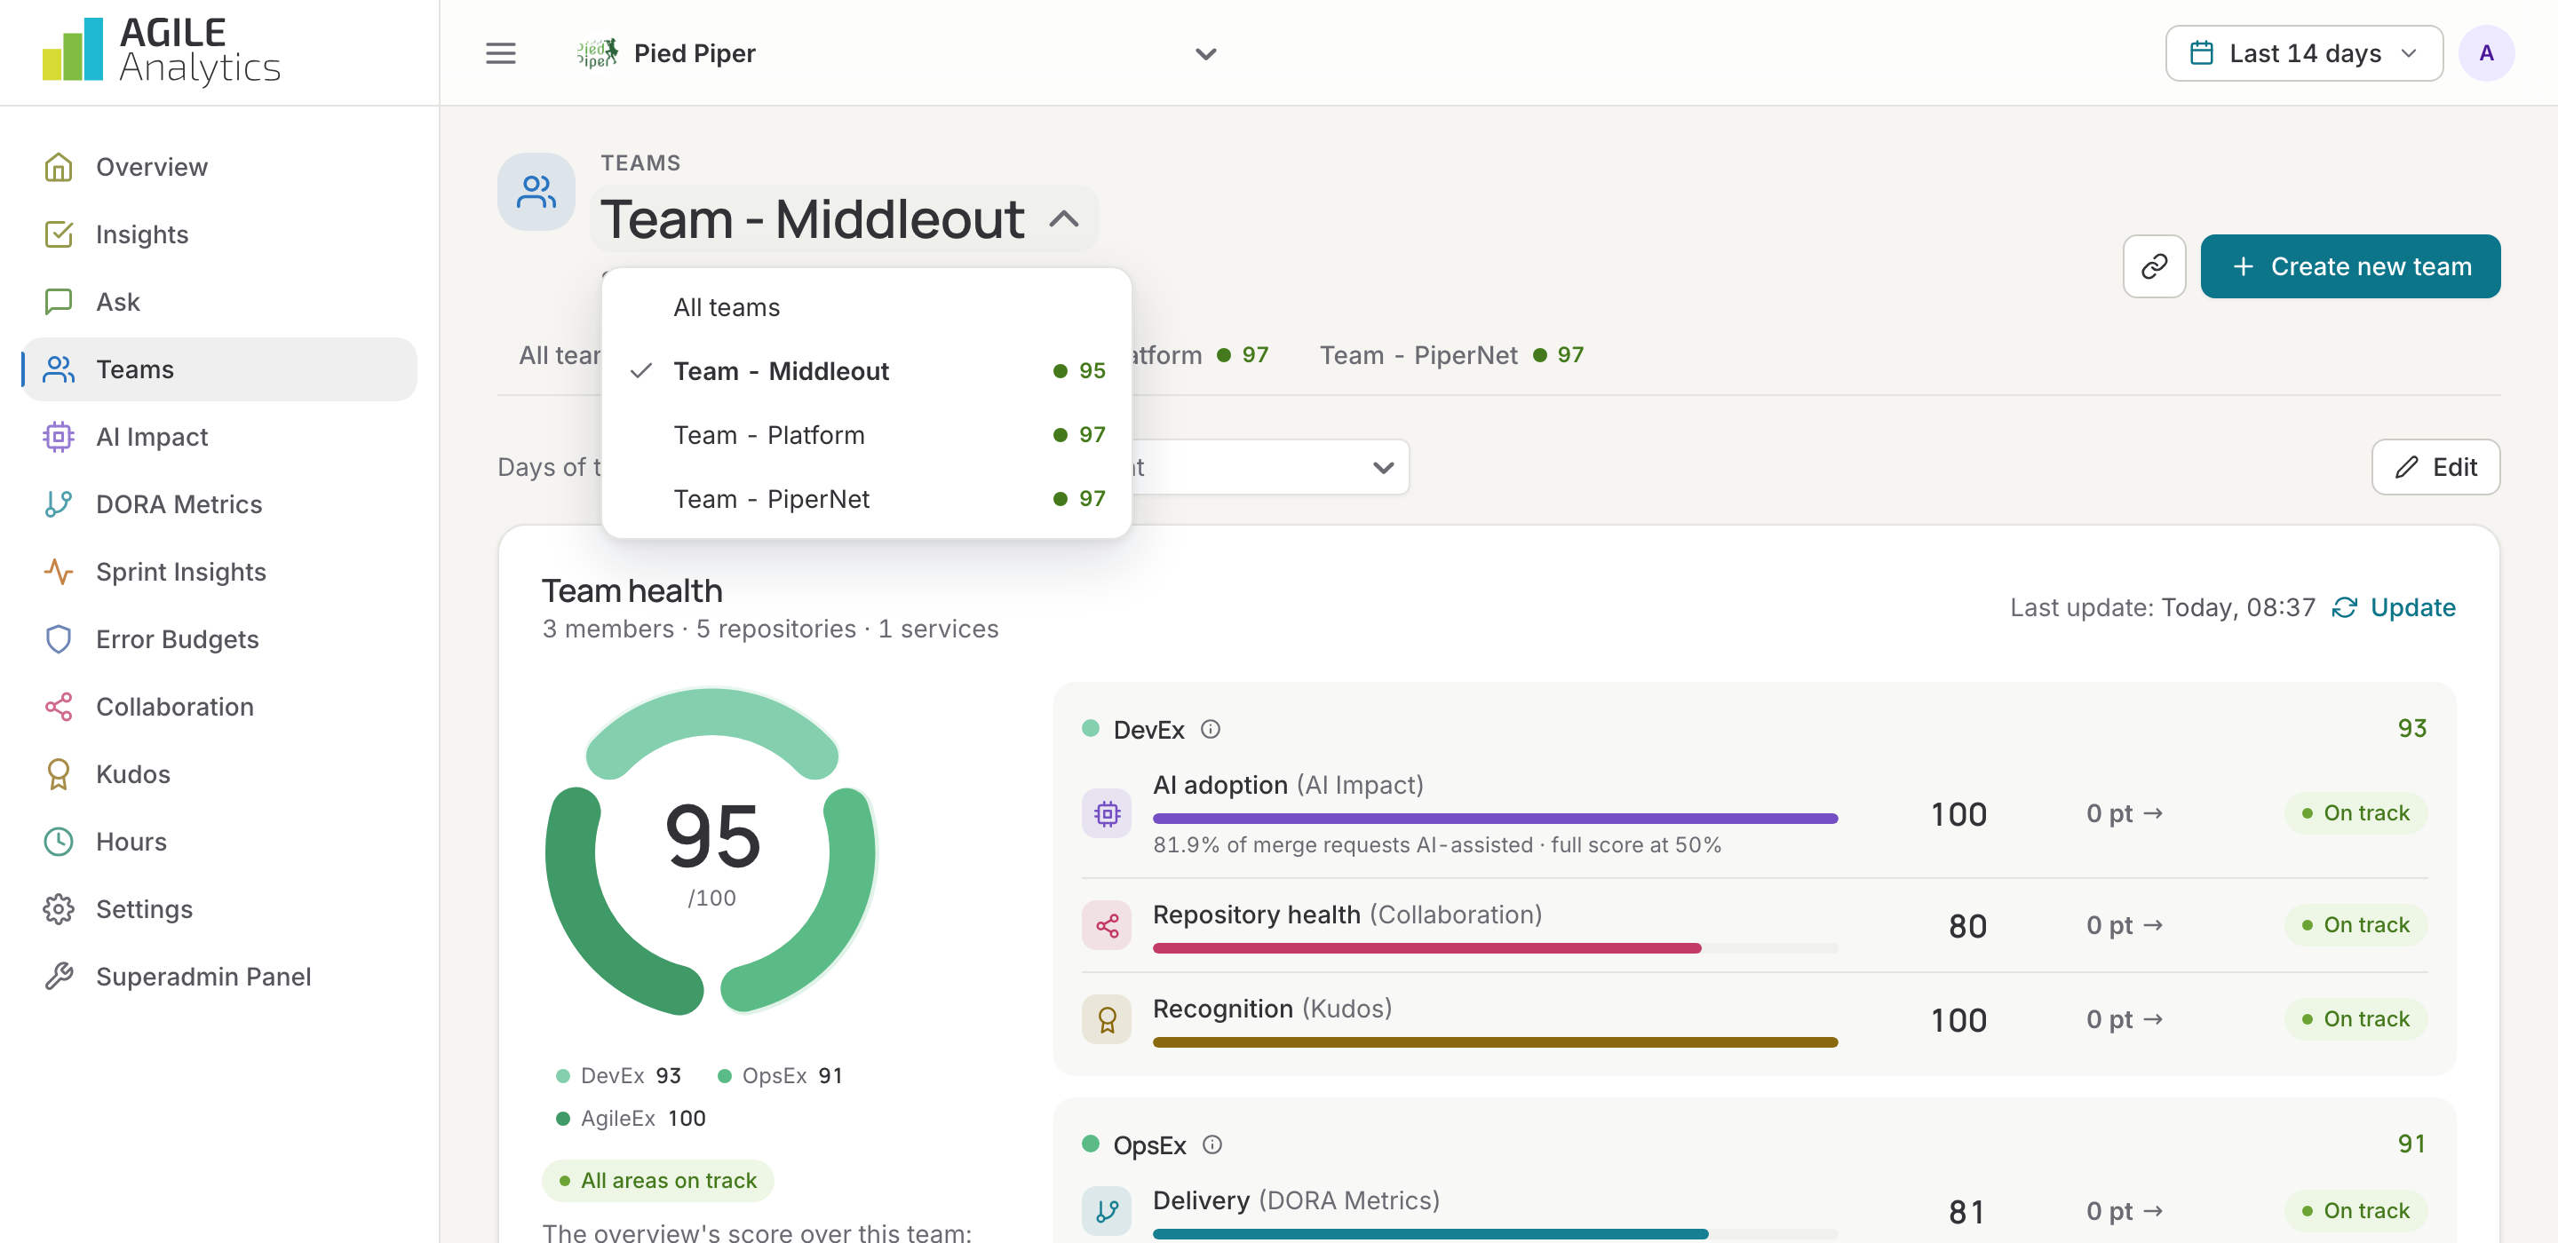Click the Recognition kudos ribbon icon
The height and width of the screenshot is (1243, 2558).
pos(1106,1019)
